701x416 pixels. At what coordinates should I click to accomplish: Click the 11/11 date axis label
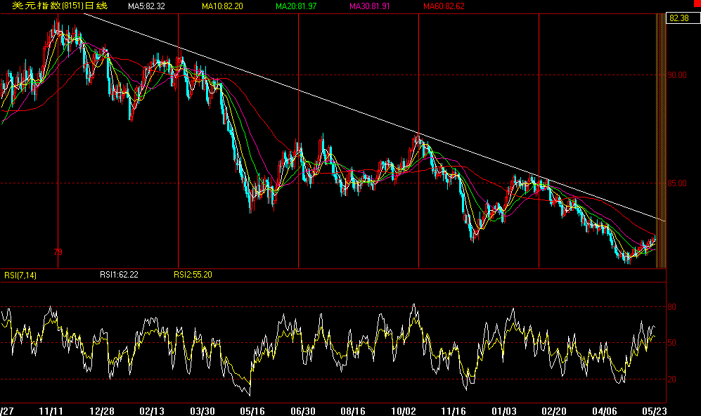pos(51,411)
